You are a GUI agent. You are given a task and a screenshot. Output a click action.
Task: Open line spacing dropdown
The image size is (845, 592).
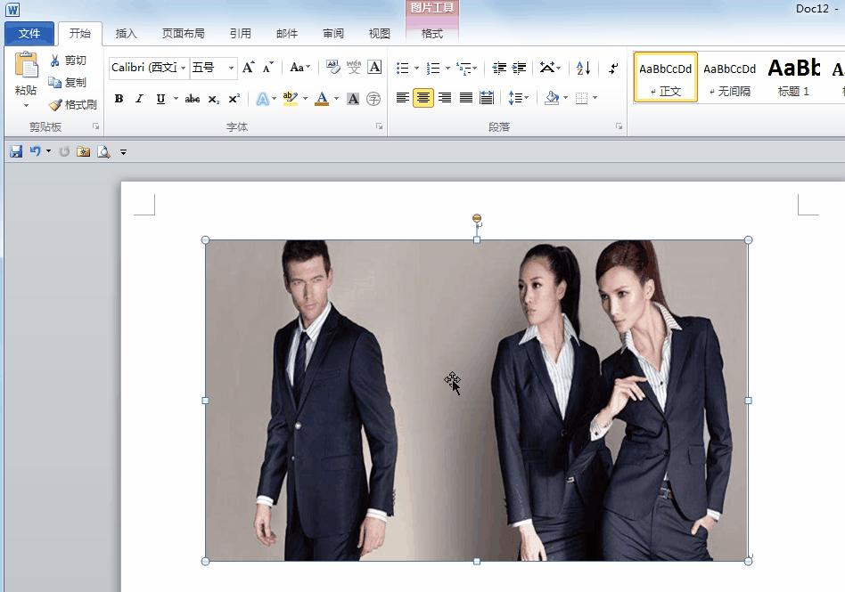tap(519, 97)
